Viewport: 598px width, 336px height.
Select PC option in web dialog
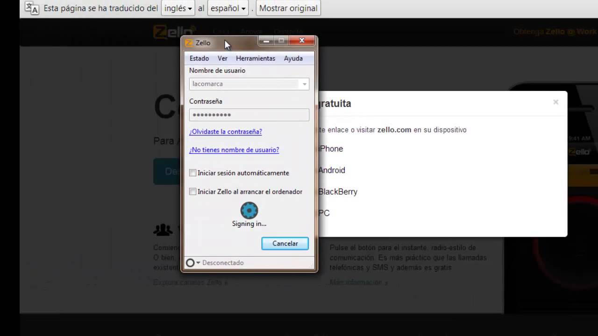point(324,213)
